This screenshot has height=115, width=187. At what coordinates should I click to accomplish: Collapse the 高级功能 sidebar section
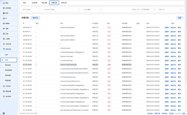[x=15, y=49]
